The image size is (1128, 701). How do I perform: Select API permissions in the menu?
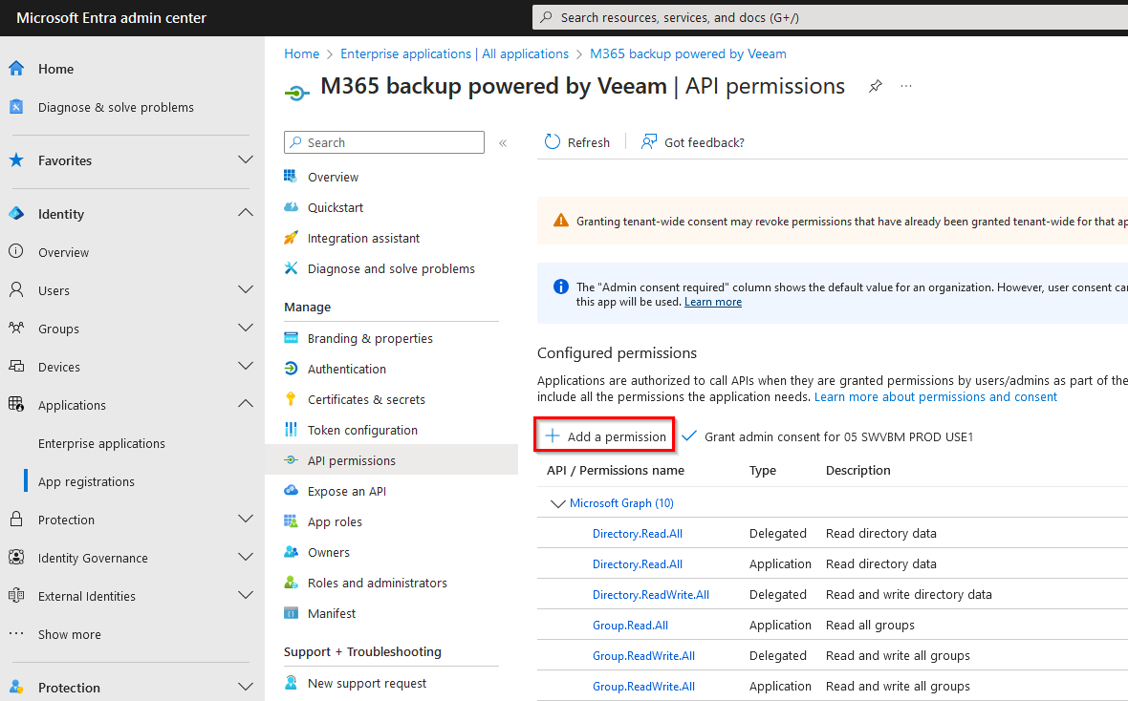[391, 460]
